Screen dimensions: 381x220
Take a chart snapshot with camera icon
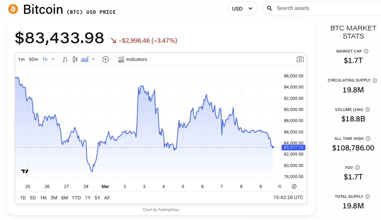(x=300, y=59)
